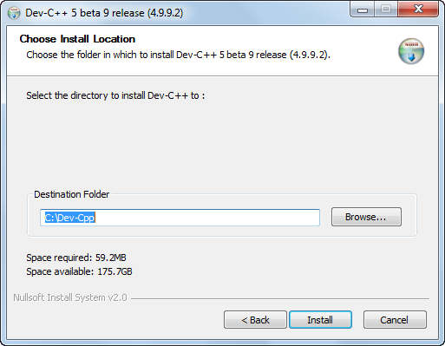This screenshot has width=445, height=346.
Task: Click the Dev-C++ installer icon in title bar
Action: pos(14,13)
